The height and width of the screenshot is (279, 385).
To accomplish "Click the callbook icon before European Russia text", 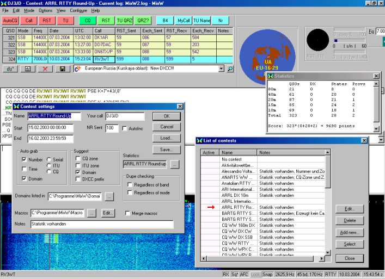I will [x=78, y=69].
